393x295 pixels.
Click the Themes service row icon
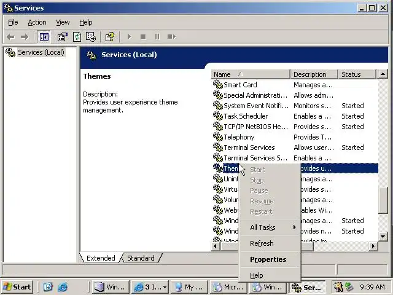(x=218, y=168)
